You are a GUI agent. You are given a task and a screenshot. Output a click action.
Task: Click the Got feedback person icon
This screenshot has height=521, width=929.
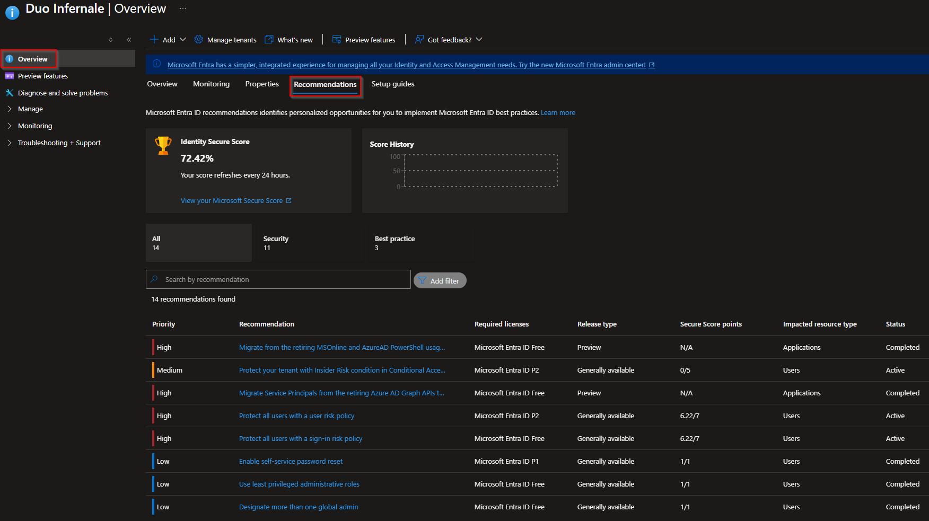point(419,39)
